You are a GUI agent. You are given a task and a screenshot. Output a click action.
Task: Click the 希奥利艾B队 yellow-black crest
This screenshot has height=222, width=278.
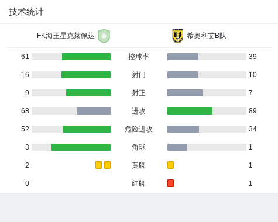177,36
